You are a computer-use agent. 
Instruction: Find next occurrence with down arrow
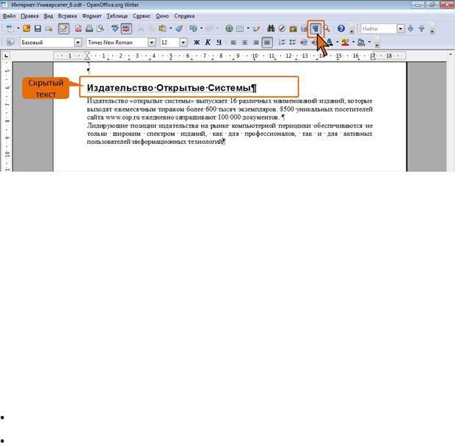click(410, 29)
